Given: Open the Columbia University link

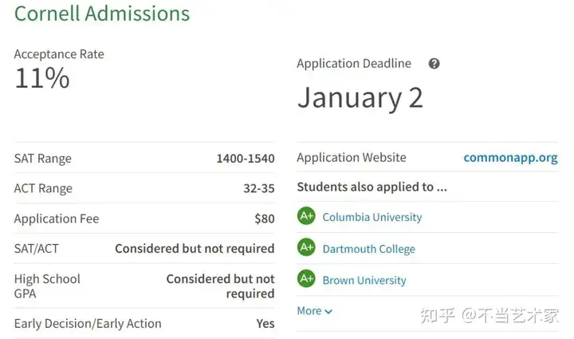Looking at the screenshot, I should click(372, 217).
